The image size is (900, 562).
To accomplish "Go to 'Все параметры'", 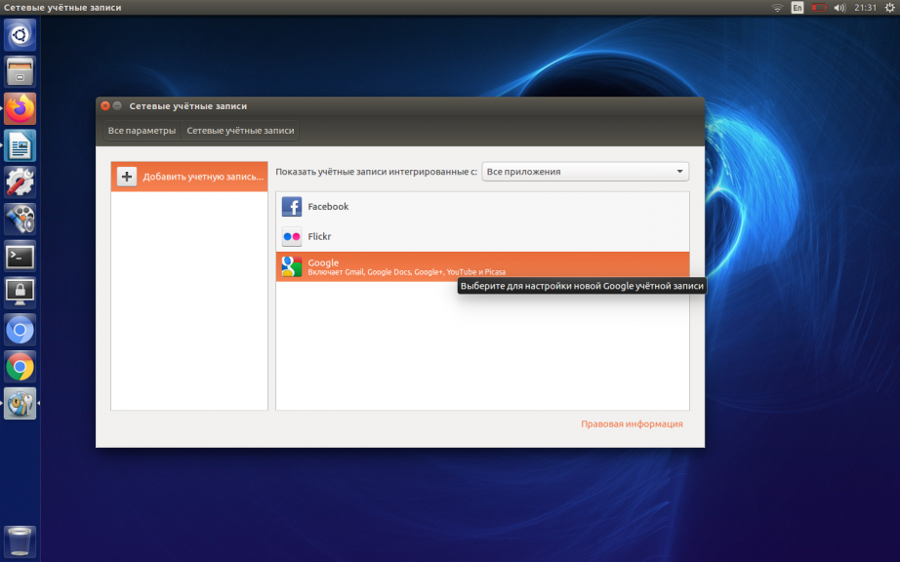I will (x=142, y=131).
